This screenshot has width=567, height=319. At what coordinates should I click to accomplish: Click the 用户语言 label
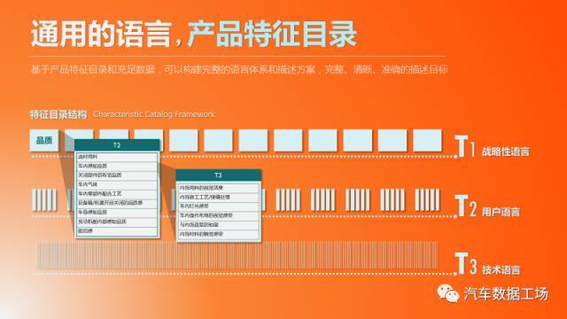(x=501, y=212)
